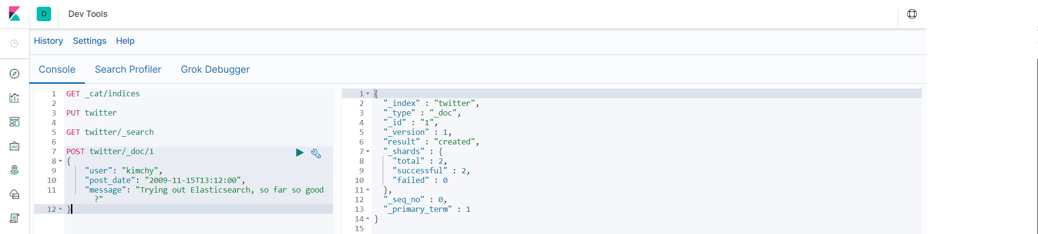Click empty editor line 2 number gutter
Viewport: 1038px width, 234px height.
[54, 103]
